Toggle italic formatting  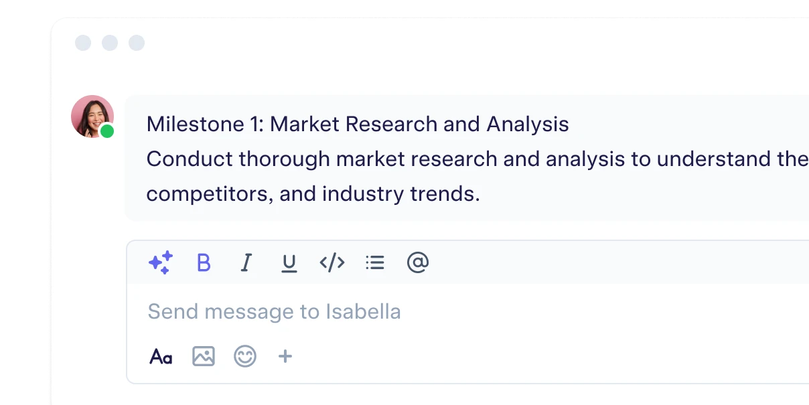tap(246, 262)
